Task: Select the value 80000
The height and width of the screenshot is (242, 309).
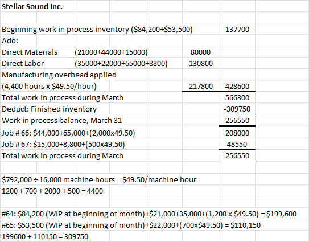Action: (x=200, y=52)
